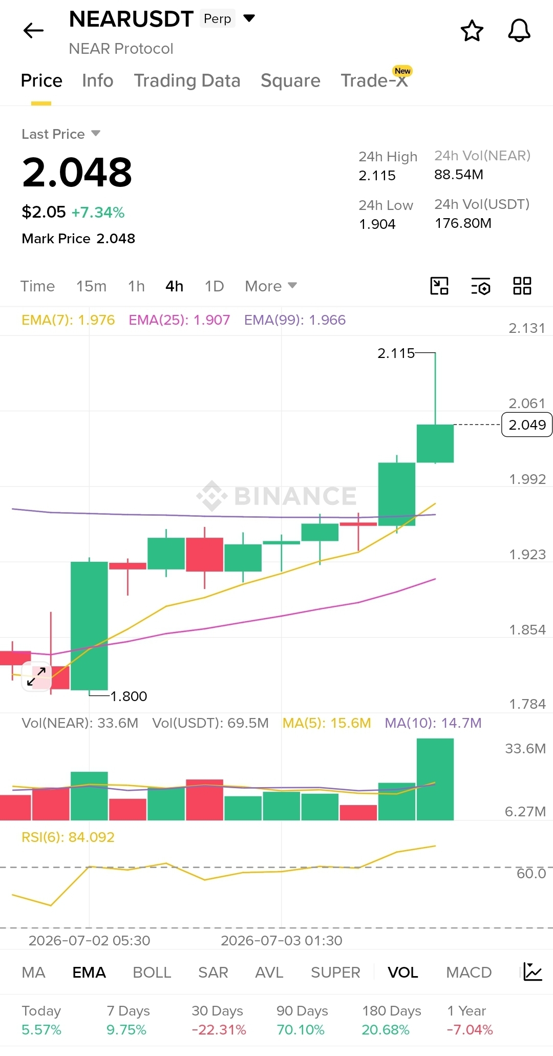Image resolution: width=553 pixels, height=1056 pixels.
Task: Open the trading pair selector dropdown arrow
Action: 249,18
